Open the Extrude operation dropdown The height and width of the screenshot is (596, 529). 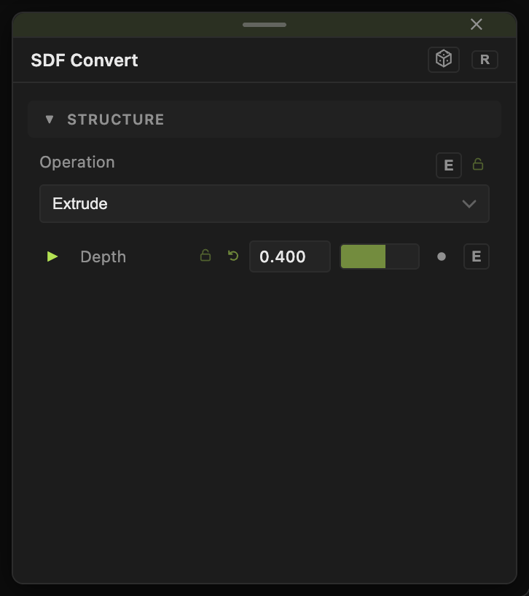[264, 204]
